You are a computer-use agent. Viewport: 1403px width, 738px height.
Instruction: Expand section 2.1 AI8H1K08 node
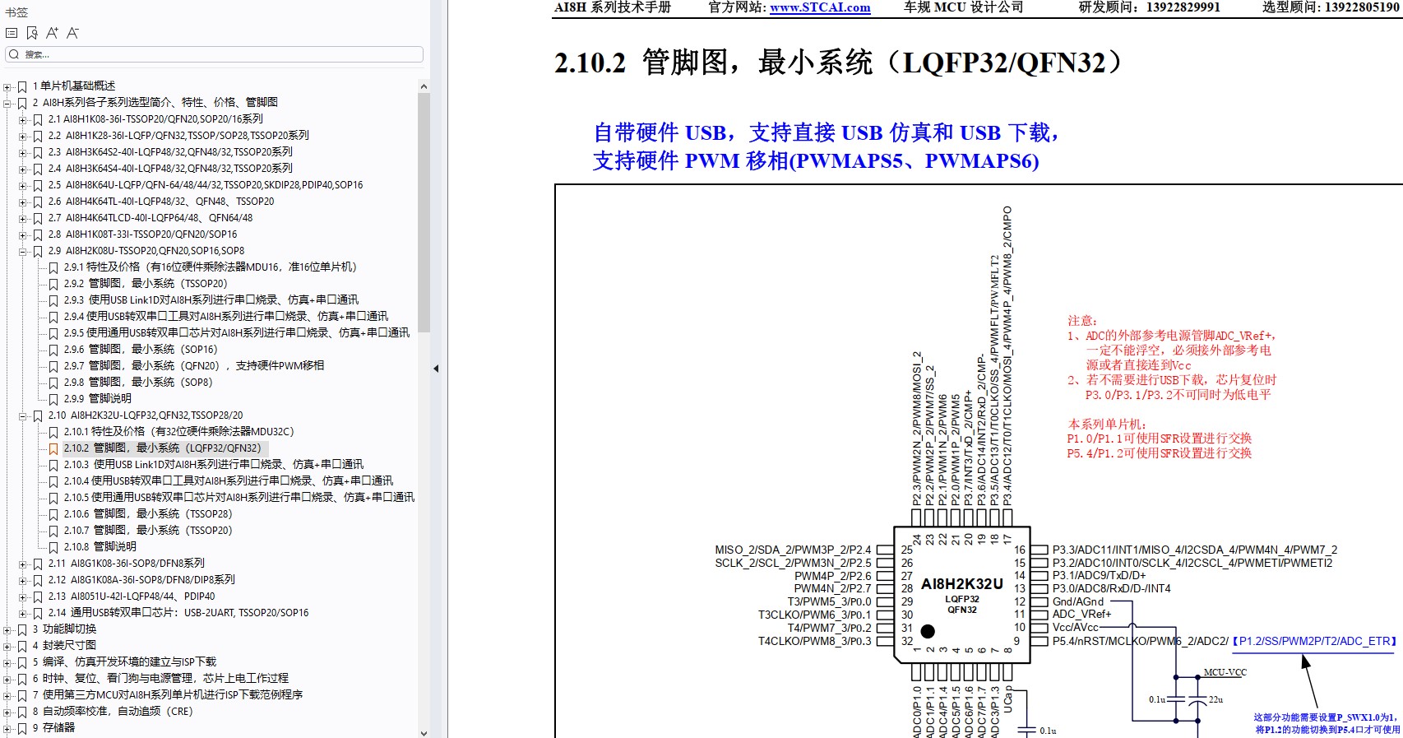click(23, 119)
